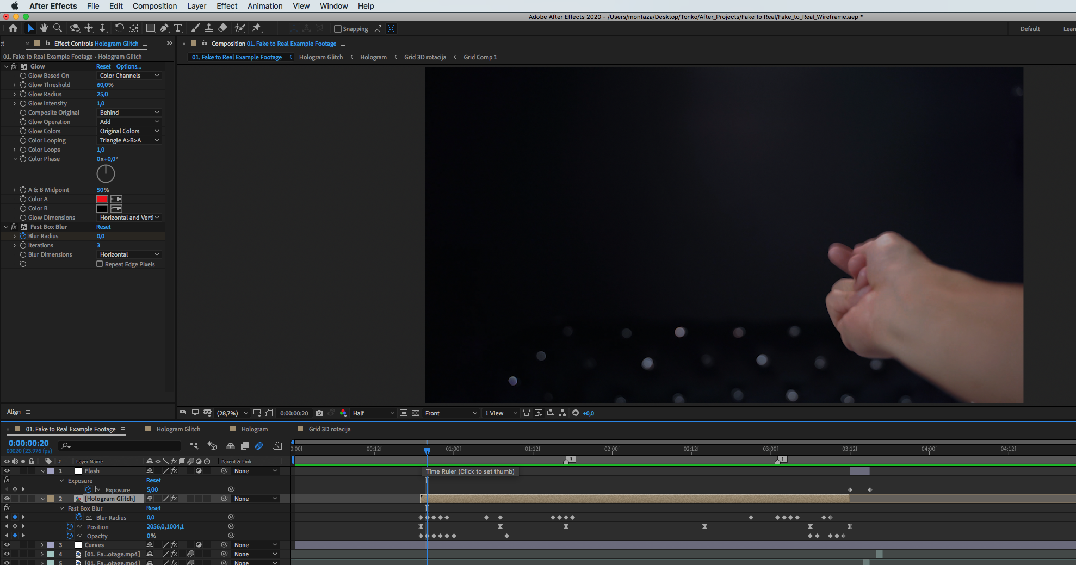This screenshot has width=1076, height=565.
Task: Click the Color Phase angle dial
Action: click(x=106, y=174)
